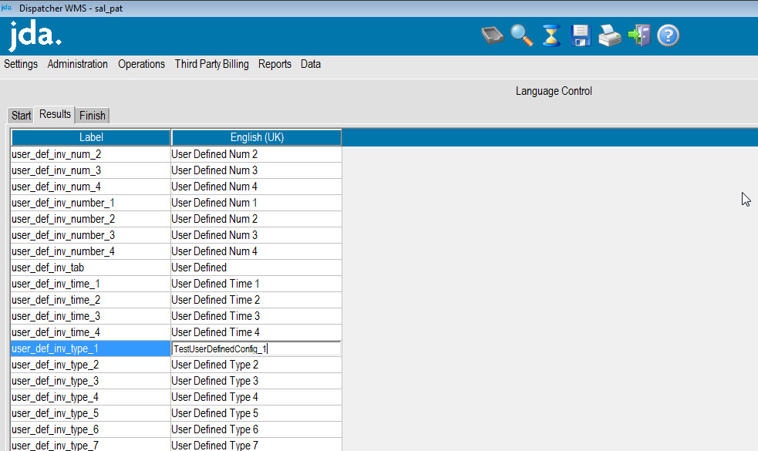The height and width of the screenshot is (451, 758).
Task: Select the user_def_inv_num_4 label cell
Action: [x=90, y=187]
